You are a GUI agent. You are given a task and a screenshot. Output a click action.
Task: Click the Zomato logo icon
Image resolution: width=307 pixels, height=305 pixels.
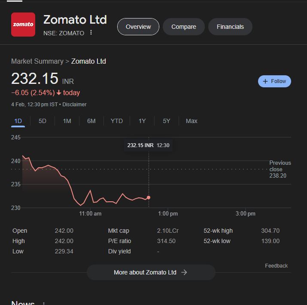point(23,25)
